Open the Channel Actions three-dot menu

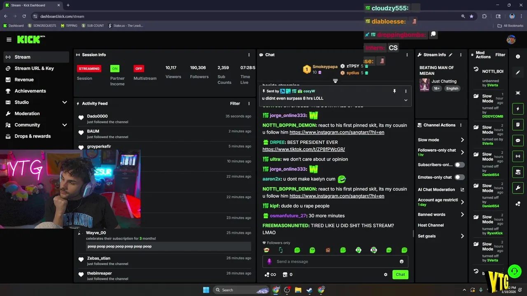461,125
